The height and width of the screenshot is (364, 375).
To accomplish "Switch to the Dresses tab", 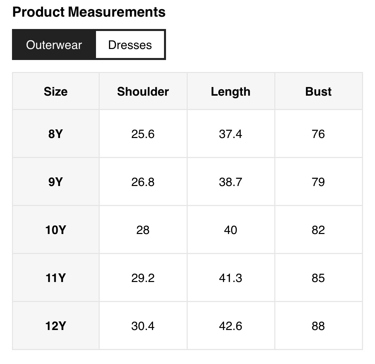I will (x=130, y=45).
